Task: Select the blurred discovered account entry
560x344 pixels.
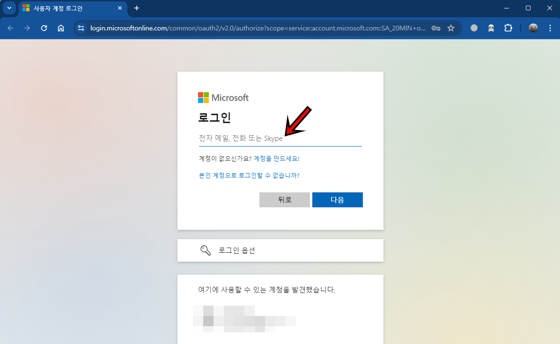Action: (244, 319)
